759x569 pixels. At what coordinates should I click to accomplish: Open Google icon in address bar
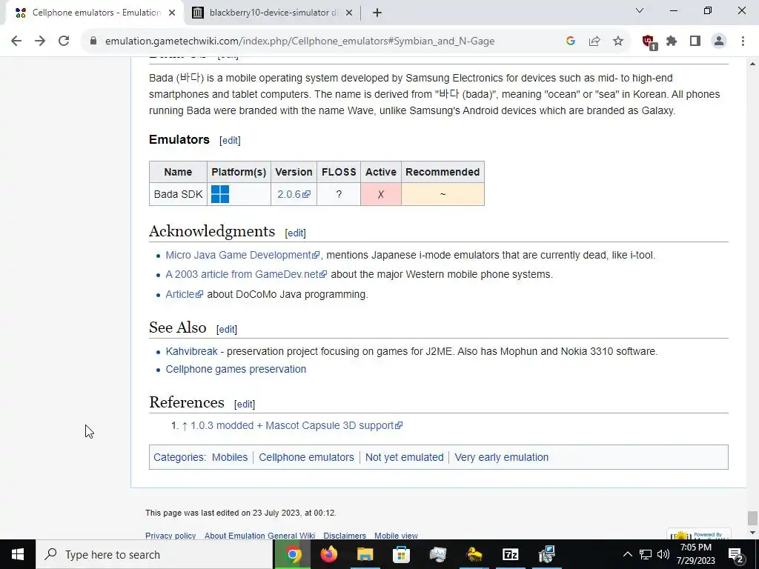(x=571, y=41)
